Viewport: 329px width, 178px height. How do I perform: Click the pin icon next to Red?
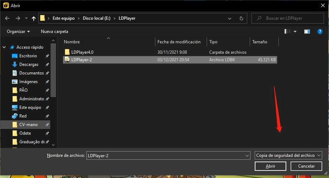47,116
